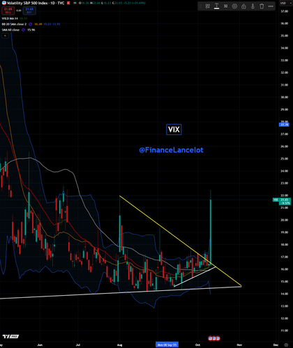
Task: Delete drawing with the trash icon
Action: 262,6
